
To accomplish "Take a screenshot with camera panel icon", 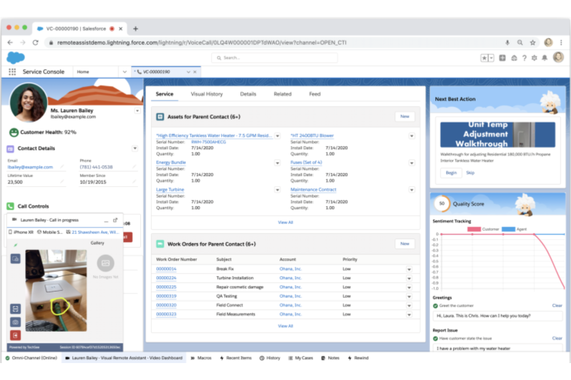I will 15,323.
